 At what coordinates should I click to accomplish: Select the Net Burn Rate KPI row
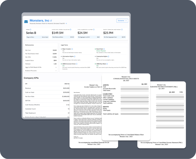pos(47,96)
